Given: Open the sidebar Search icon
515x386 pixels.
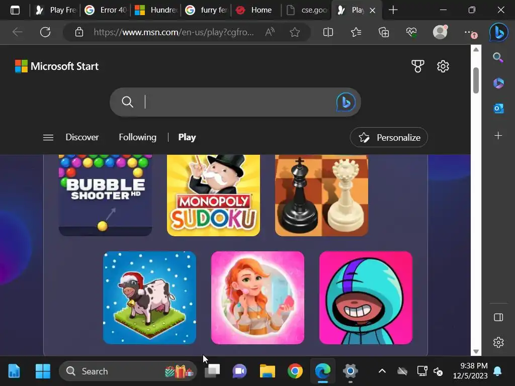Looking at the screenshot, I should (x=498, y=58).
